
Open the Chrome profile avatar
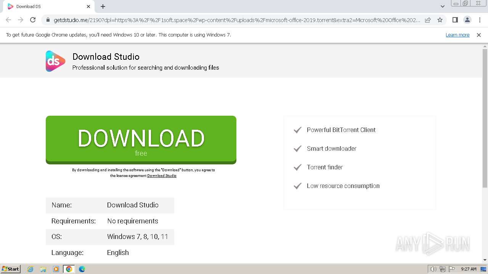467,20
